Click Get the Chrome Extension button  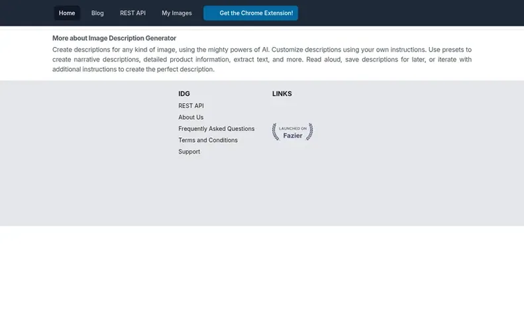click(250, 13)
